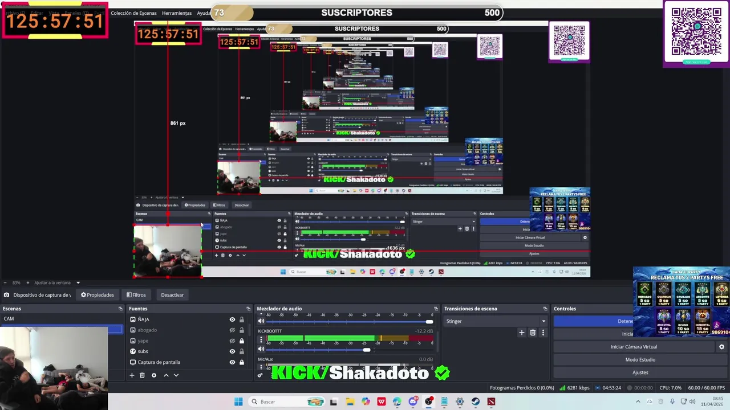The height and width of the screenshot is (410, 730).
Task: Toggle lock on the subs source
Action: [241, 351]
